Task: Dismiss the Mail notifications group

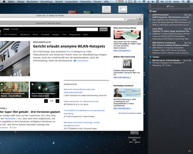Action: pos(190,11)
